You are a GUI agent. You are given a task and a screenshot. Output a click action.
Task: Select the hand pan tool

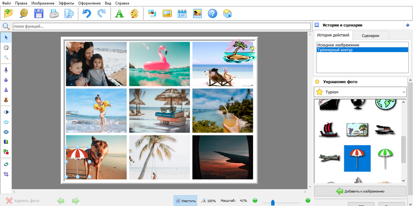[x=6, y=47]
